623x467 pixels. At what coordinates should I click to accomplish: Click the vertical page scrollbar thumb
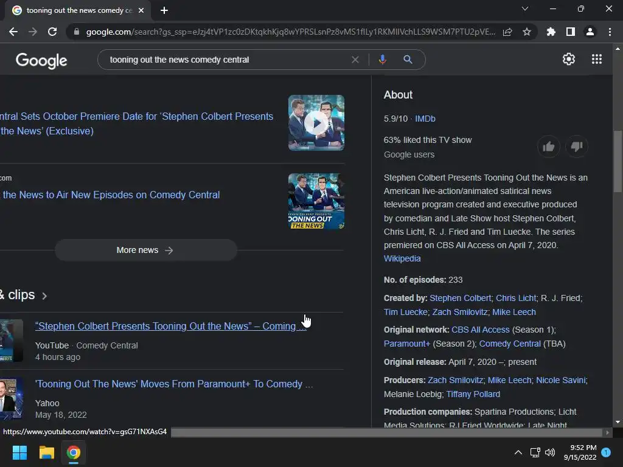tap(618, 162)
